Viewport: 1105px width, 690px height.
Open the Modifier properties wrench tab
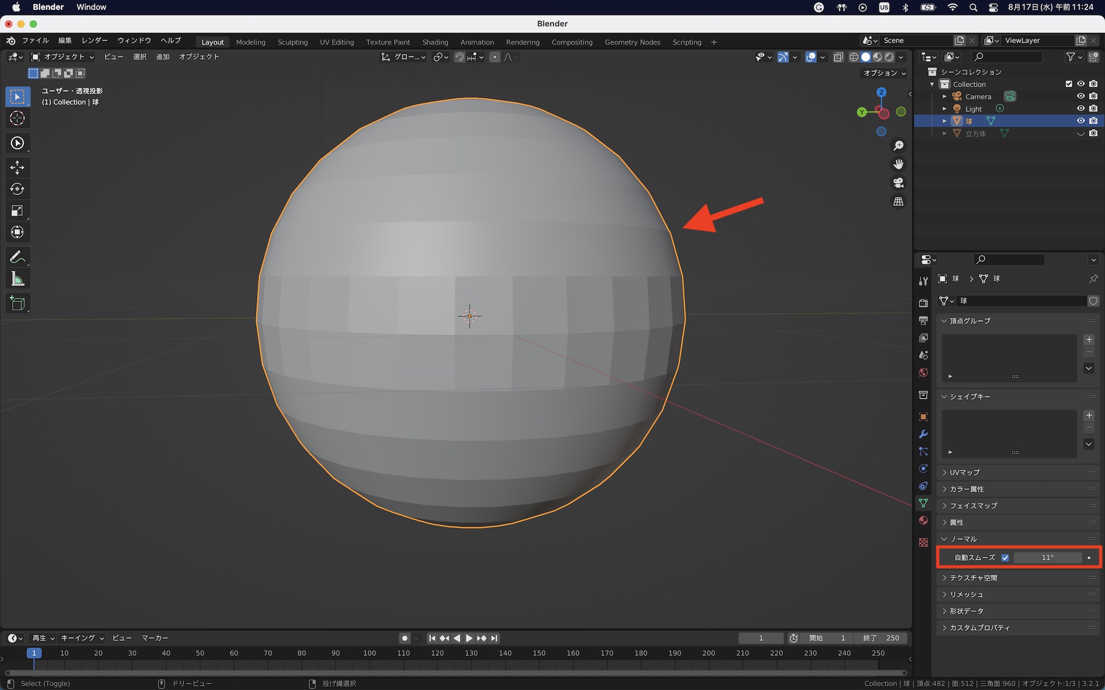click(923, 434)
